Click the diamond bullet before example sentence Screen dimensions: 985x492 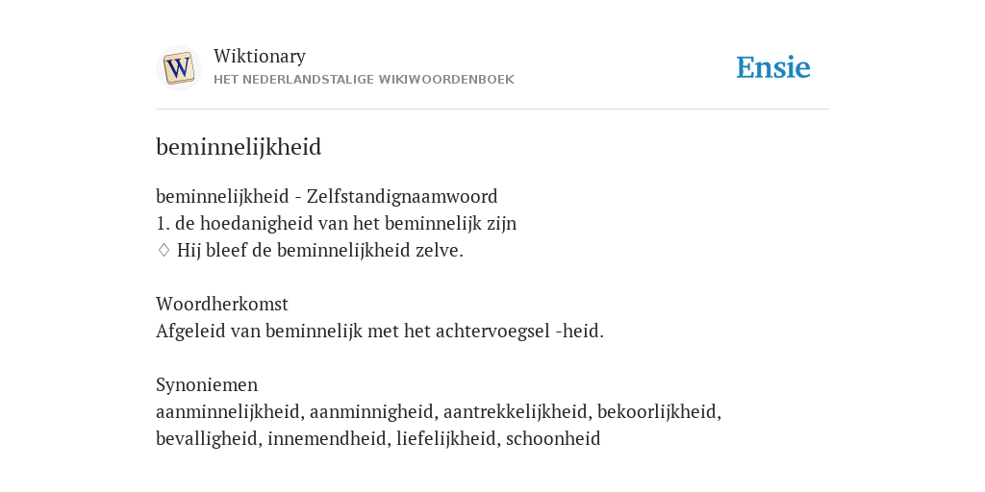164,251
